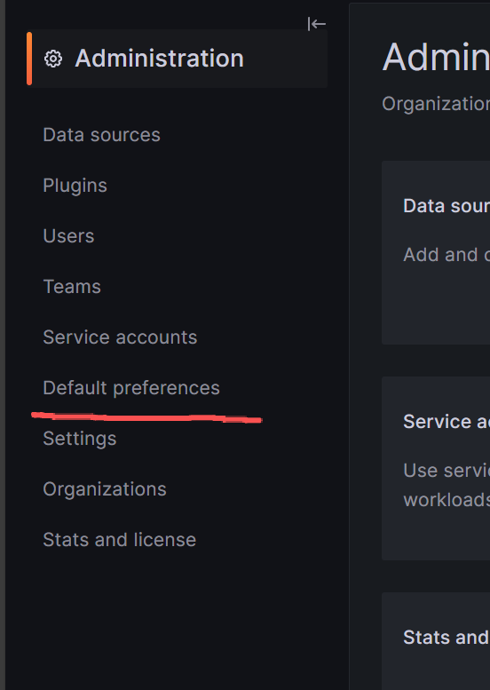Image resolution: width=490 pixels, height=690 pixels.
Task: Open the Settings menu entry
Action: coord(80,439)
